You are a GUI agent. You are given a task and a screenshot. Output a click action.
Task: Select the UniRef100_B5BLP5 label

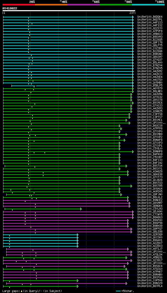pyautogui.click(x=150, y=85)
